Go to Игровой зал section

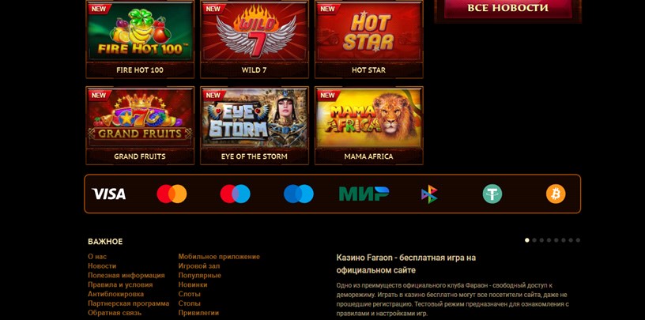point(199,266)
